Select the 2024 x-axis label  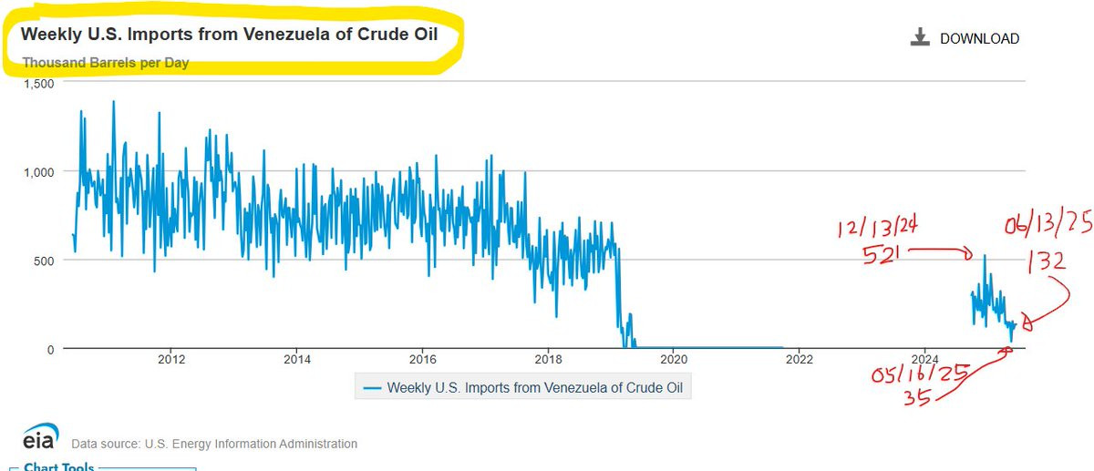pos(924,358)
